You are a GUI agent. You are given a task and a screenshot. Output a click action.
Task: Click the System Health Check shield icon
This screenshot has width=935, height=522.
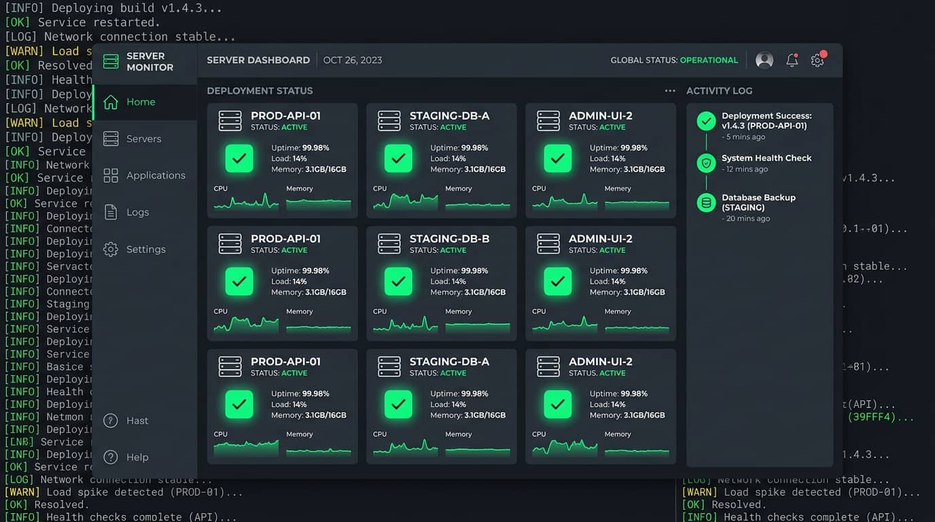pyautogui.click(x=707, y=163)
